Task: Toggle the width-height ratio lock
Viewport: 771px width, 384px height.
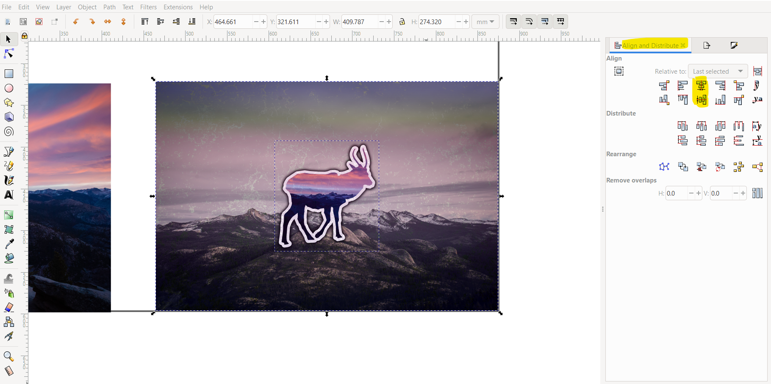Action: 401,22
